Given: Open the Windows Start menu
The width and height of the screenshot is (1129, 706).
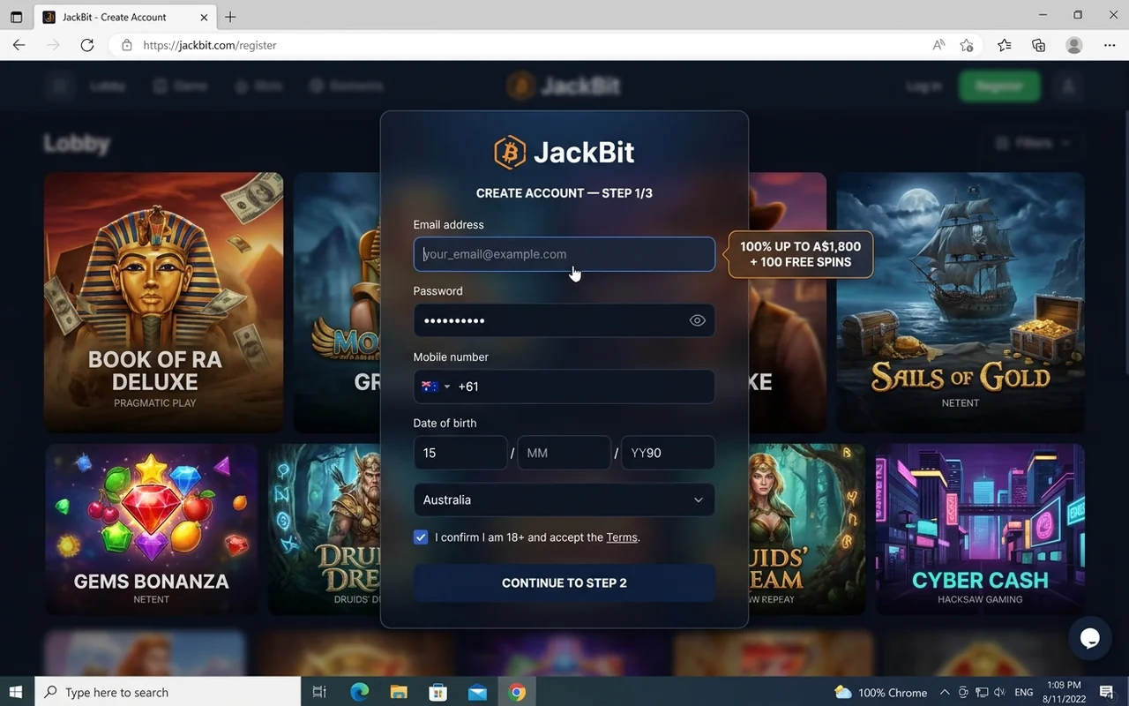Looking at the screenshot, I should 17,692.
